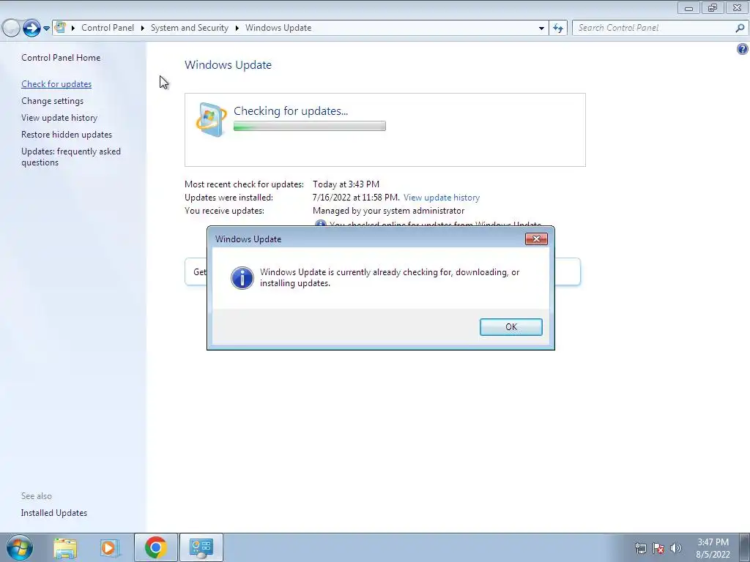
Task: Restore down the Control Panel window
Action: pos(713,7)
